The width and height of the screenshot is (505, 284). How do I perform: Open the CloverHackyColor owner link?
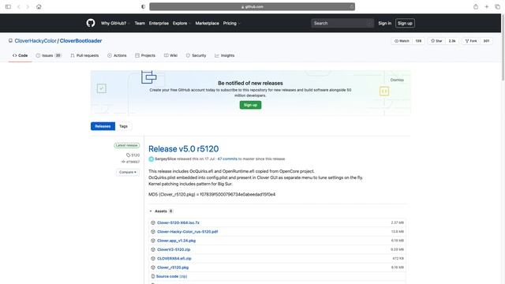(x=36, y=41)
